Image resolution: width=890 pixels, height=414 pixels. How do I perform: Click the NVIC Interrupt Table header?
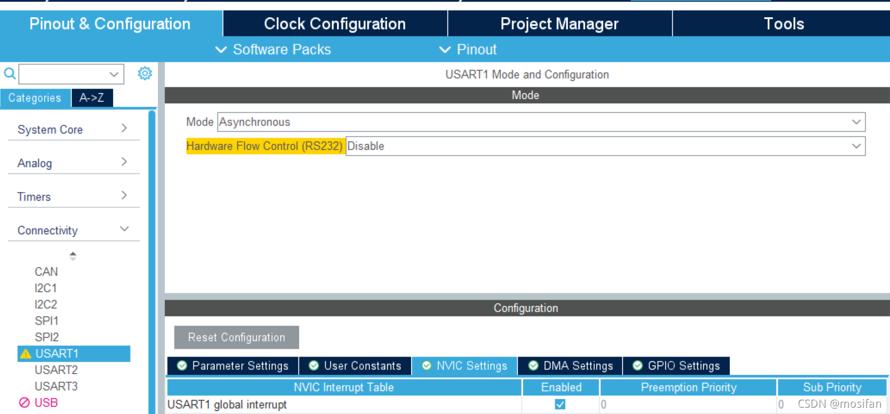click(344, 387)
